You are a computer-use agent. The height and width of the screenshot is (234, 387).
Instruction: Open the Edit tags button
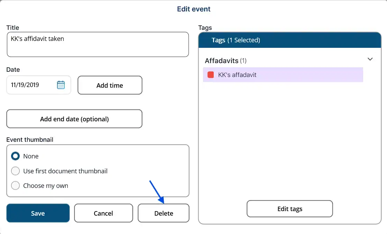(x=290, y=209)
